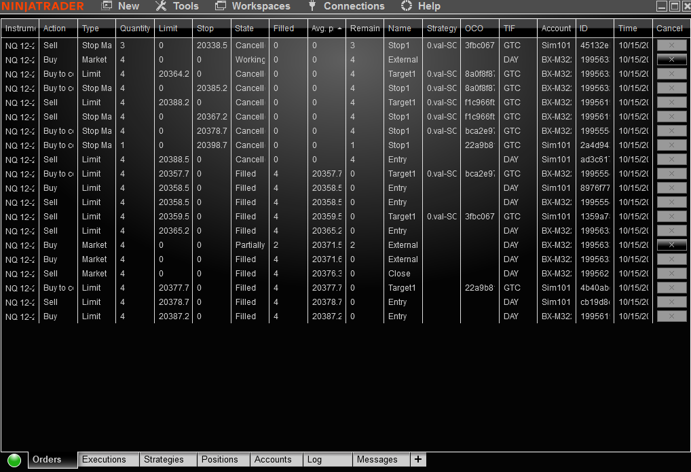This screenshot has height=472, width=691.
Task: Cancel the Working Buy Market order
Action: [x=671, y=60]
